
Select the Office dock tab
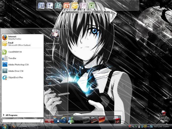point(97,12)
